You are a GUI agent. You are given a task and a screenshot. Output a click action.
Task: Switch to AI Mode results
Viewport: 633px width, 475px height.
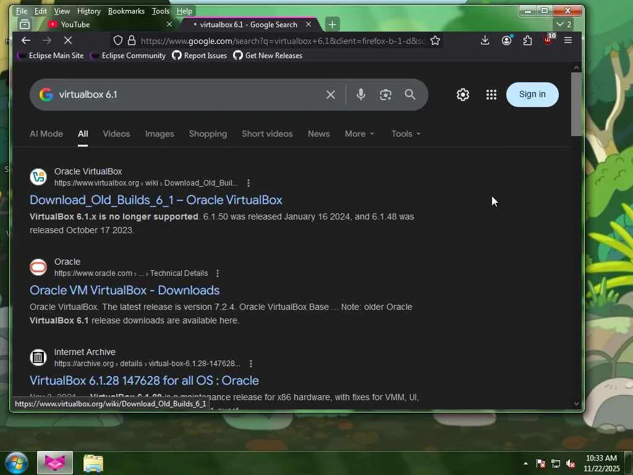pos(46,134)
